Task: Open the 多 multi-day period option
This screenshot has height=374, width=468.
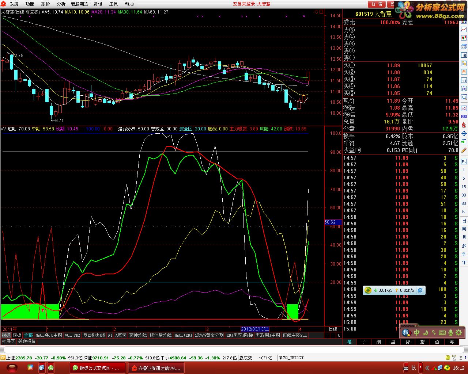Action: pyautogui.click(x=464, y=246)
